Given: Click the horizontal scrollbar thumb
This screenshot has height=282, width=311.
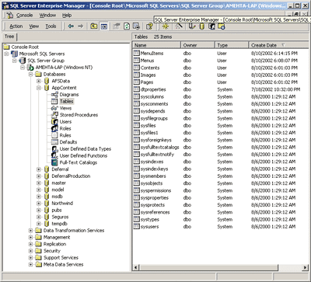Looking at the screenshot, I should [208, 267].
